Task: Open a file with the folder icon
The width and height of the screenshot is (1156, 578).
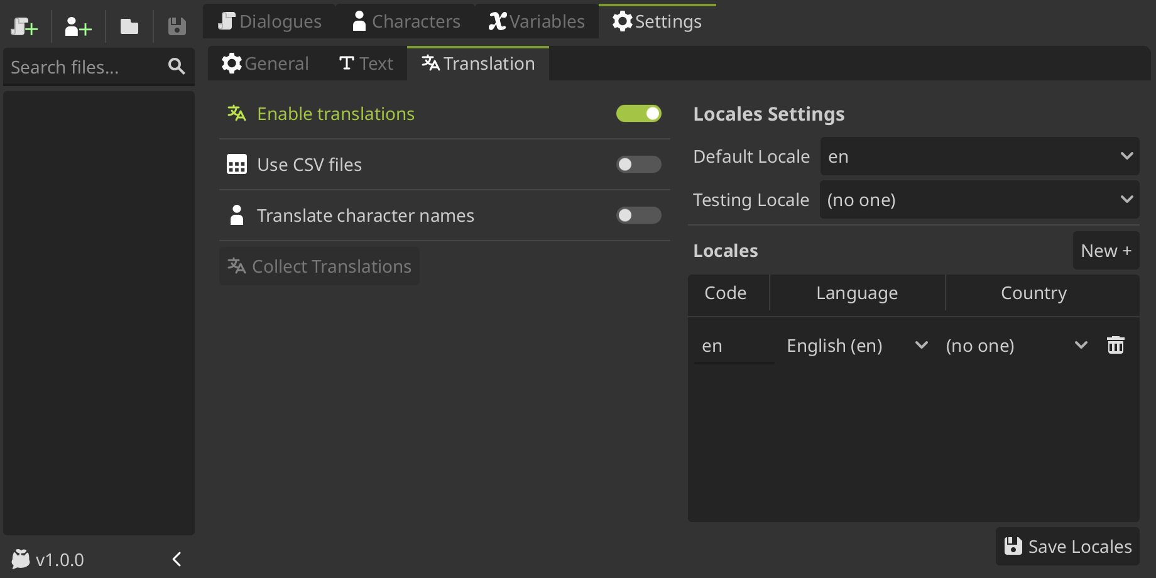Action: [129, 26]
